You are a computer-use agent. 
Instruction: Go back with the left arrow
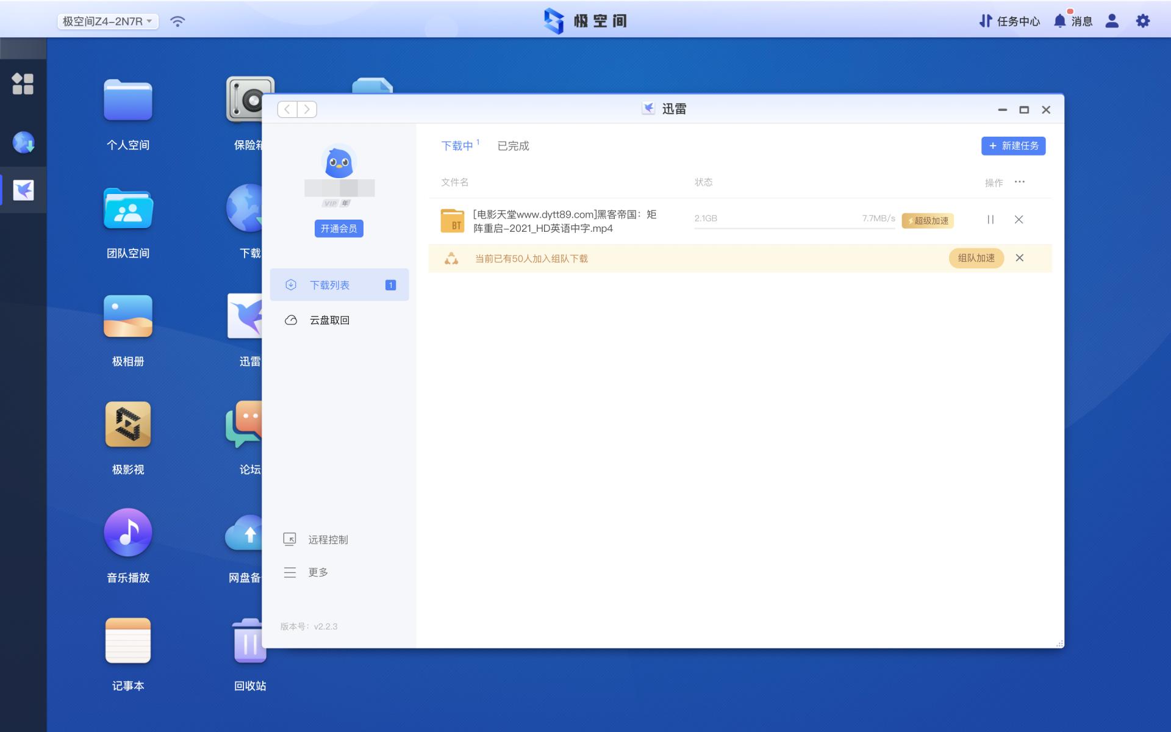[287, 109]
